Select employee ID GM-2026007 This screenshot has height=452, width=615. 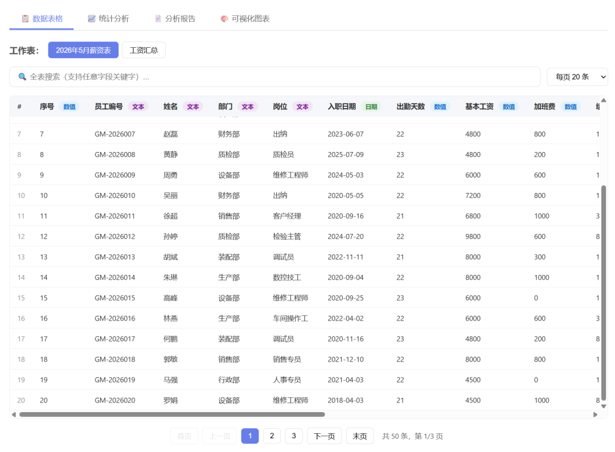pos(115,134)
